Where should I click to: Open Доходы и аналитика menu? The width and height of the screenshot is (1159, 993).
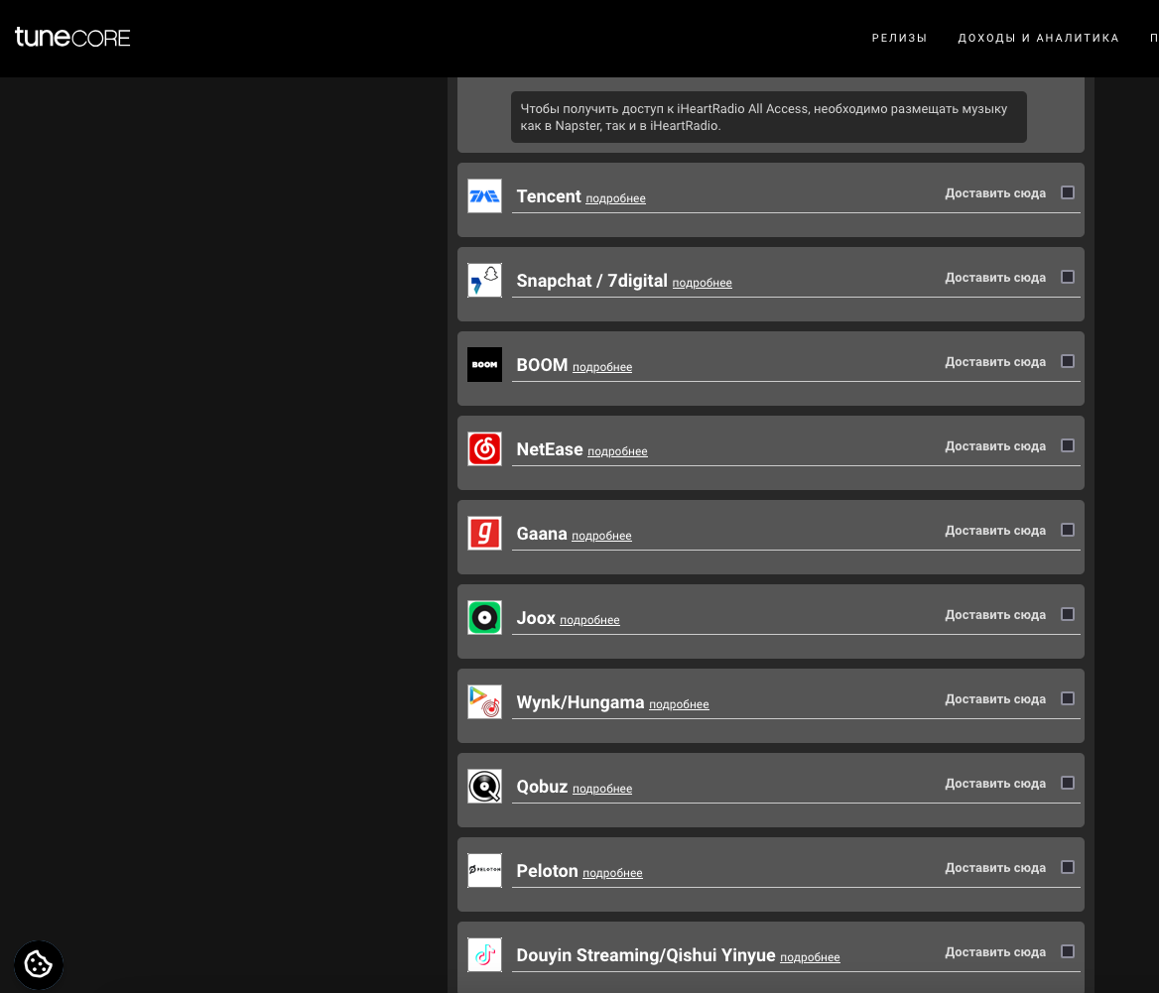(1038, 38)
